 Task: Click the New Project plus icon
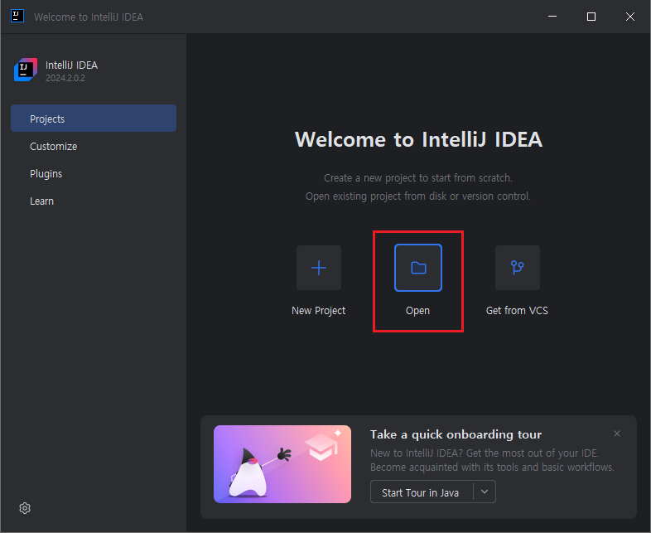[319, 268]
